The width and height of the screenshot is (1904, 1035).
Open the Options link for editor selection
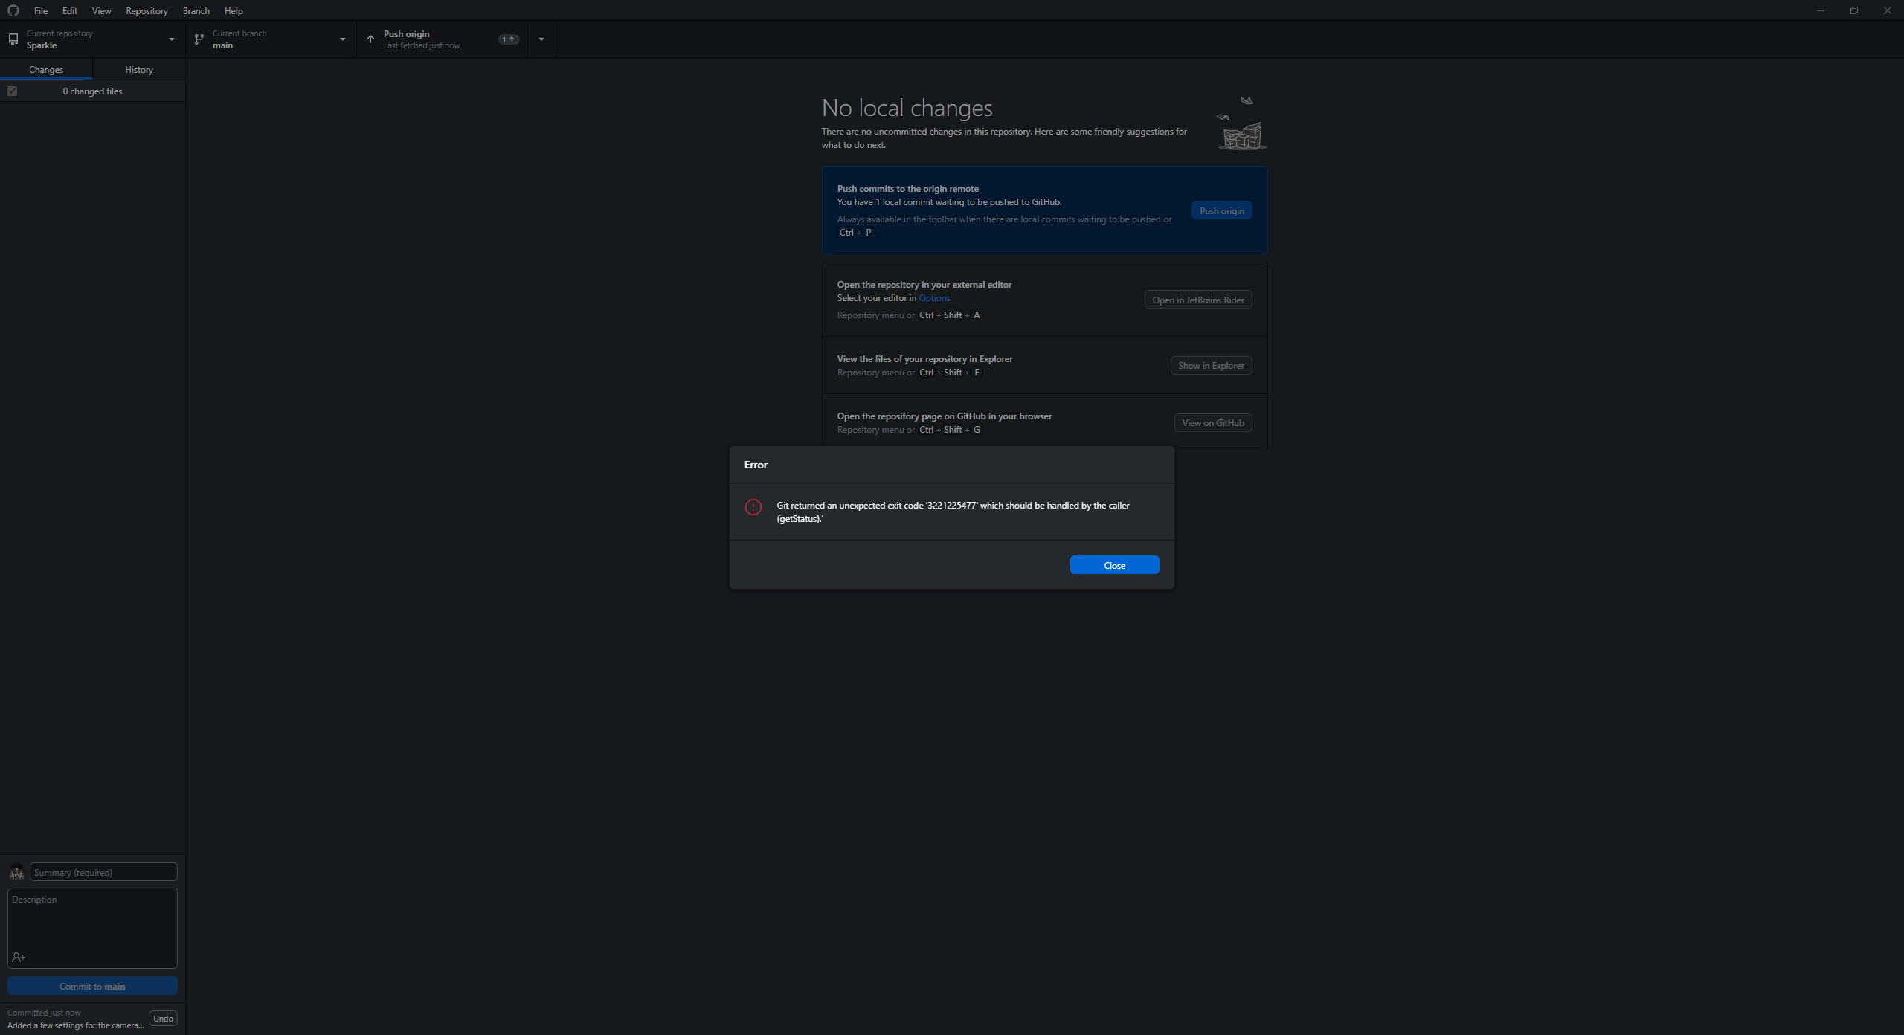coord(934,297)
